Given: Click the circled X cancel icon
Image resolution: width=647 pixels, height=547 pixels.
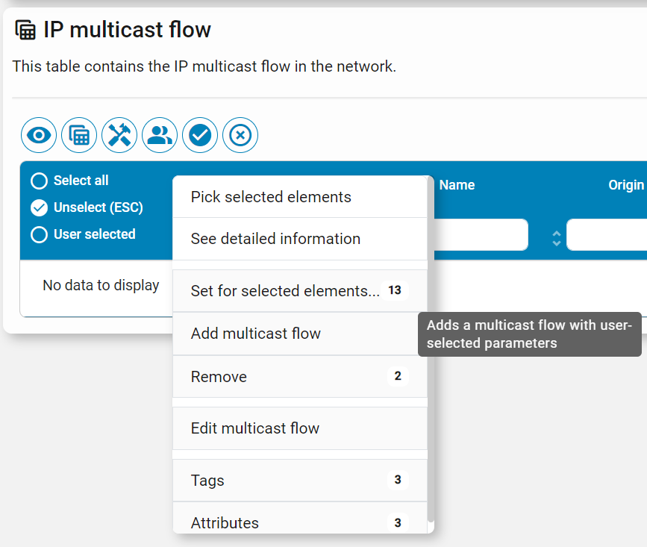Looking at the screenshot, I should click(240, 135).
